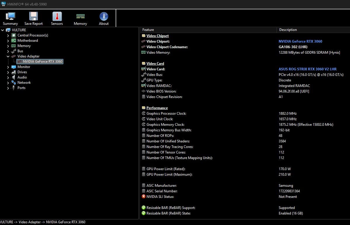Click the VULTURE computer icon

click(8, 30)
